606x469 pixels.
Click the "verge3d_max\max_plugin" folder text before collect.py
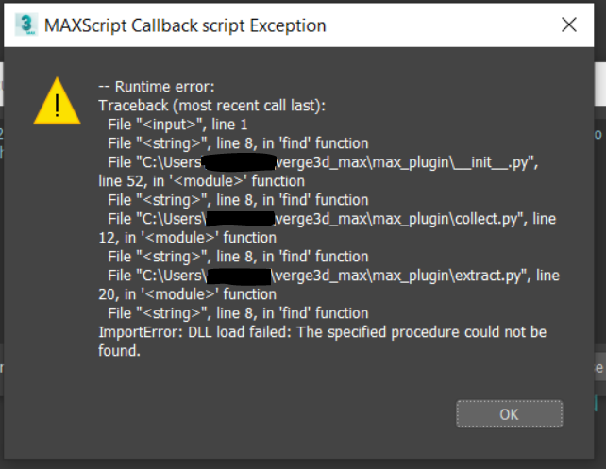click(x=363, y=219)
